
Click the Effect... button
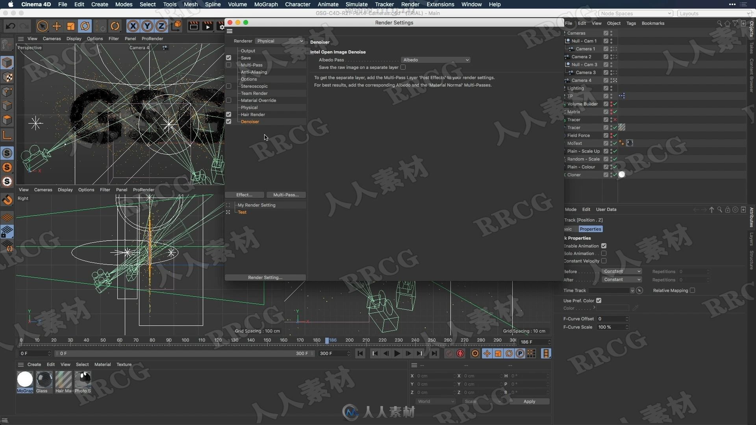(x=244, y=195)
